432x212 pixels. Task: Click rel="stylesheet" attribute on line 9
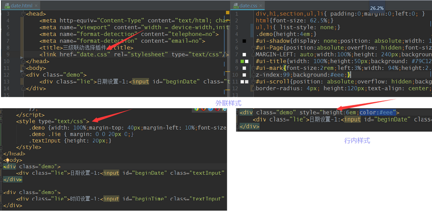(140, 55)
